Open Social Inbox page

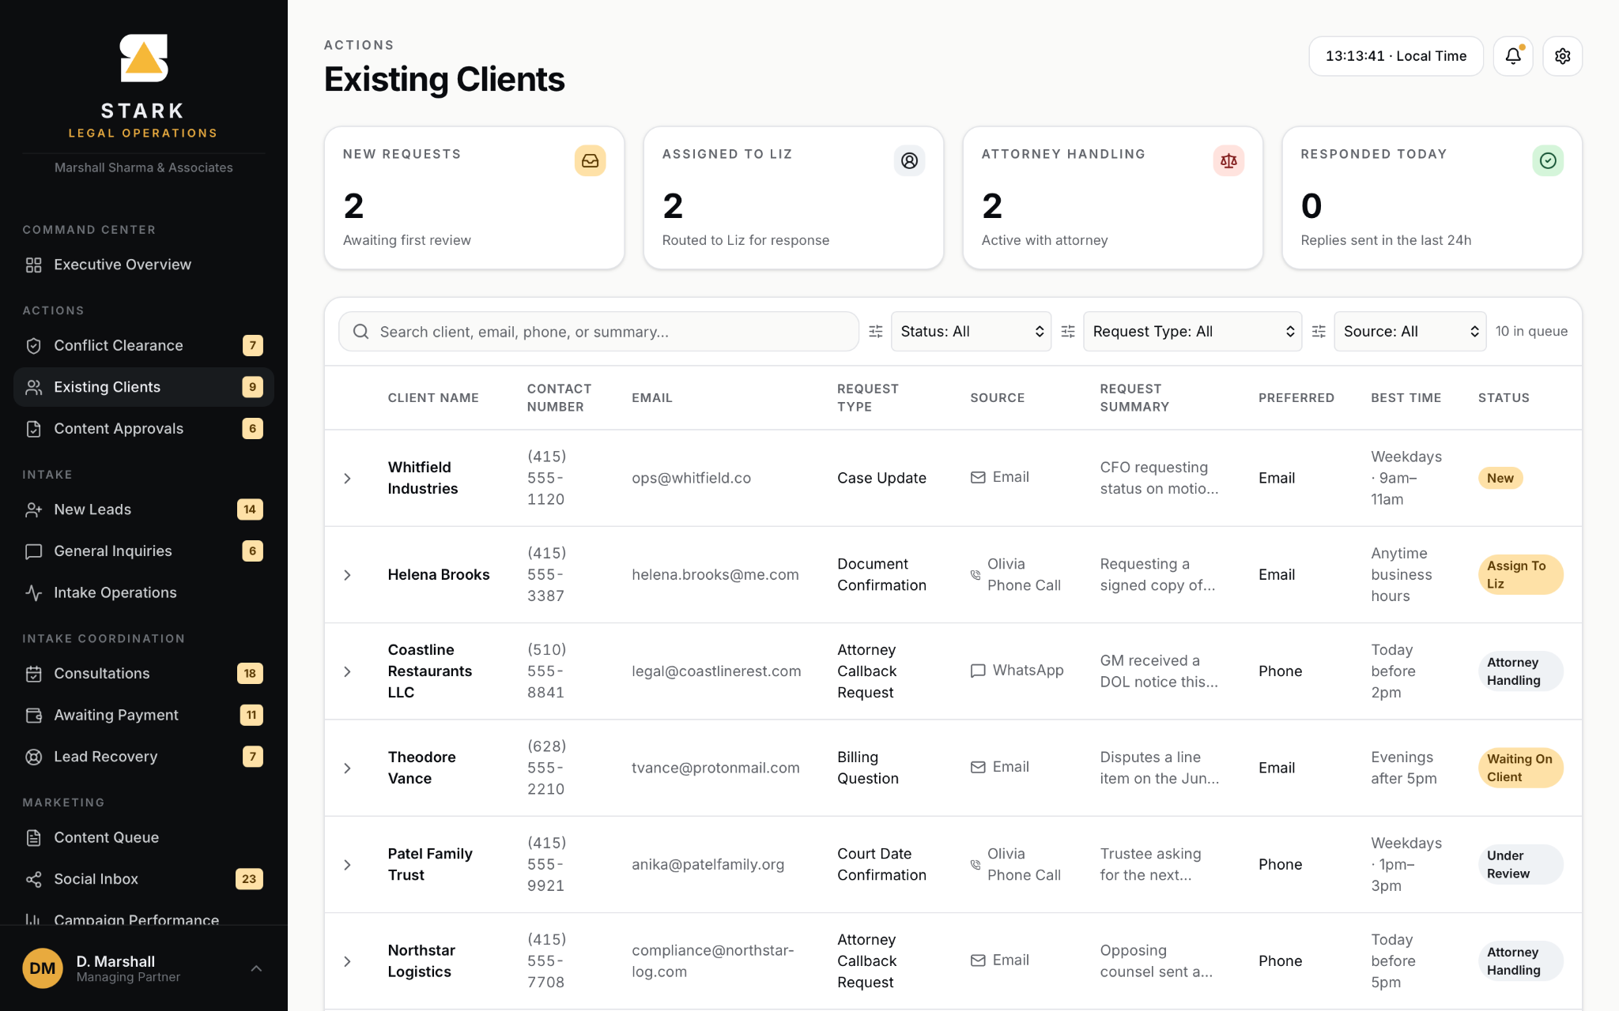pyautogui.click(x=144, y=879)
